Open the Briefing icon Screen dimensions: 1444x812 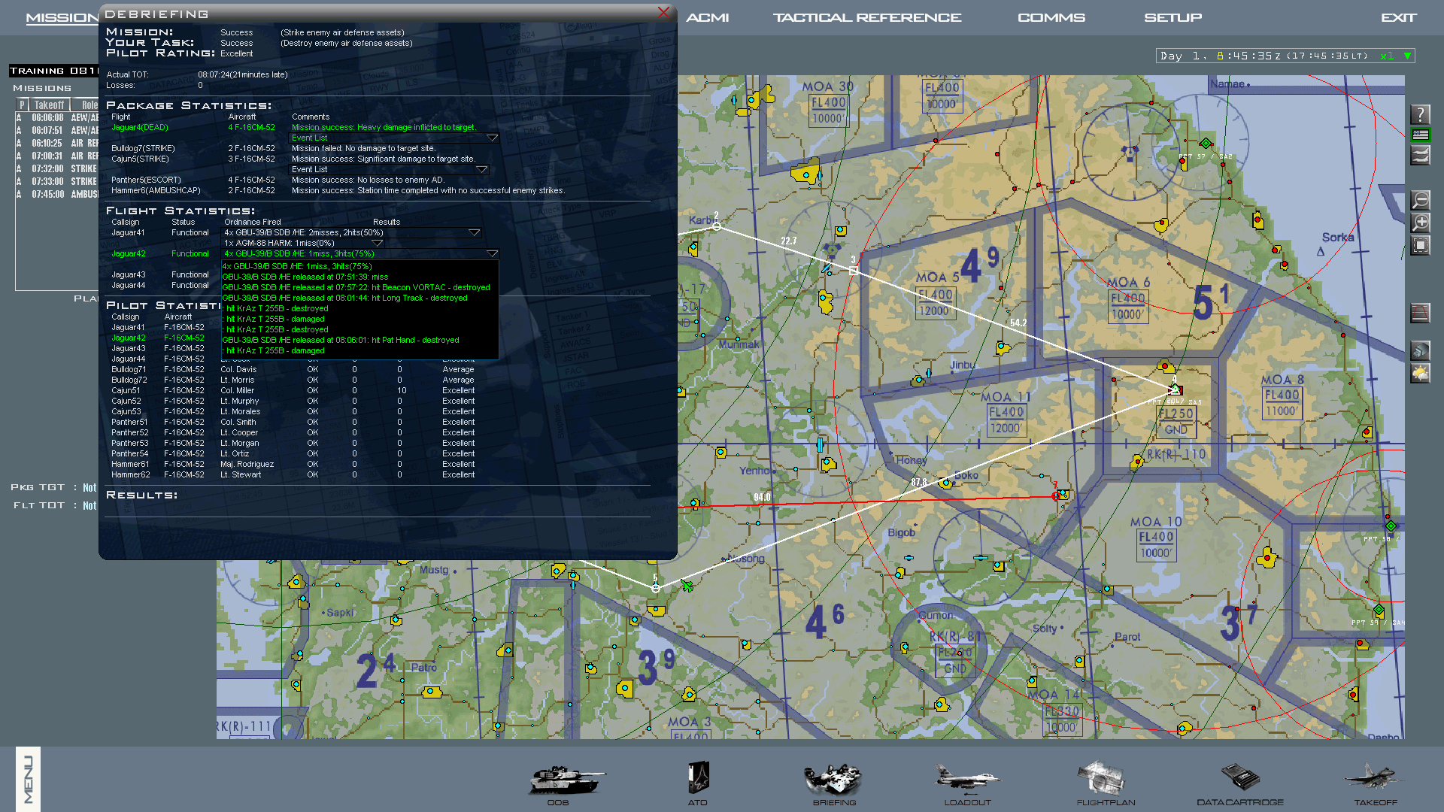[x=833, y=780]
